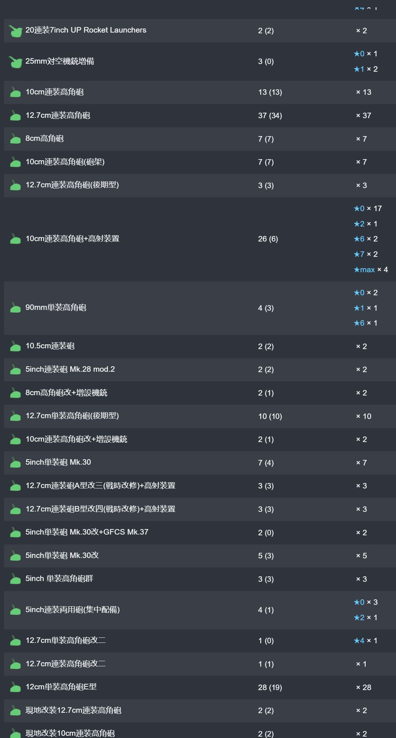Click the count 13 (13) for 10cm連装高角砲
The width and height of the screenshot is (396, 738).
270,92
